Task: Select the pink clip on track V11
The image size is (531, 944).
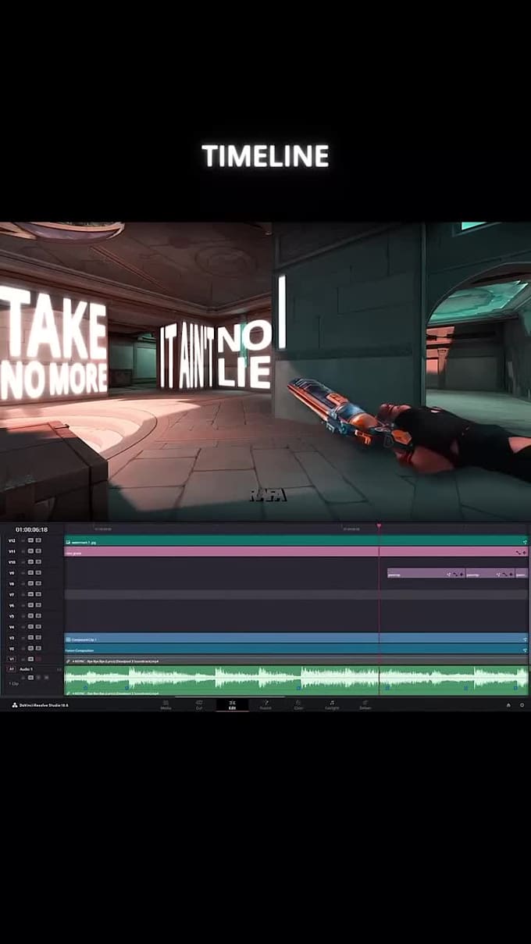Action: pyautogui.click(x=296, y=552)
